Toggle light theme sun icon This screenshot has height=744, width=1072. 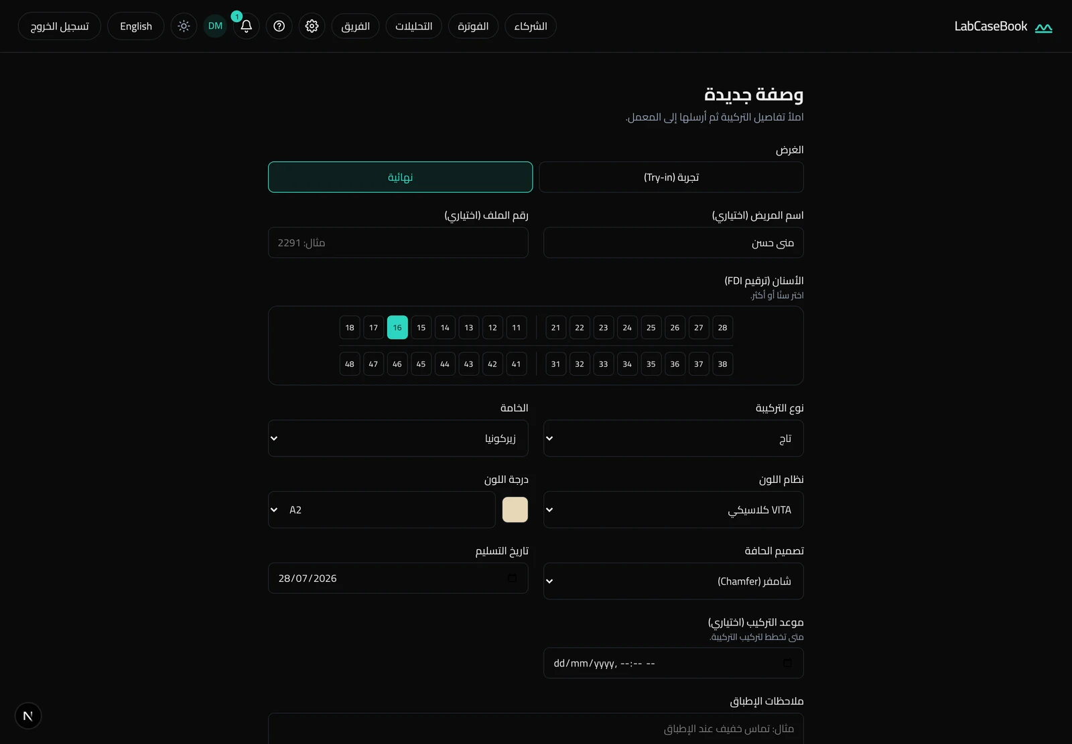[184, 26]
